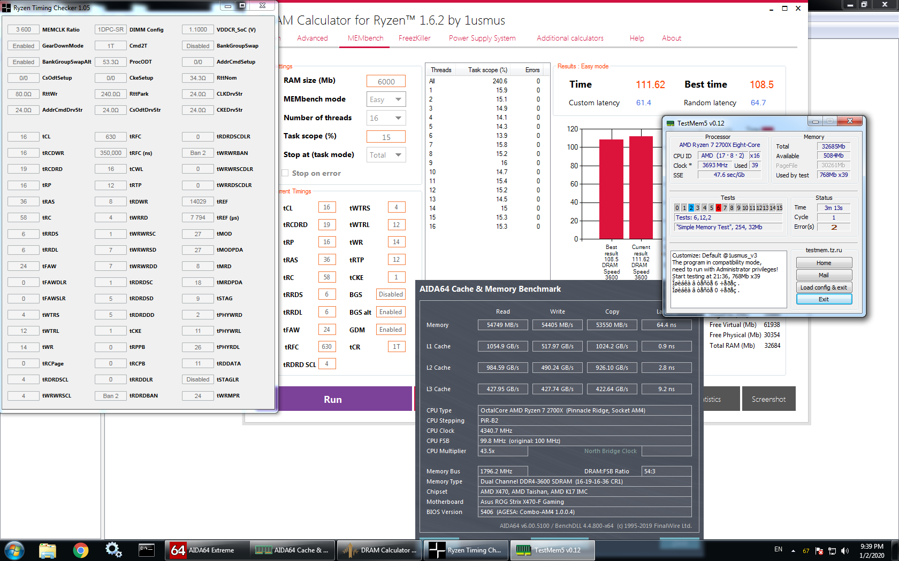Click AIDA64 Memory Write value 54405 MB/s
Screen dimensions: 899x561
(x=557, y=325)
